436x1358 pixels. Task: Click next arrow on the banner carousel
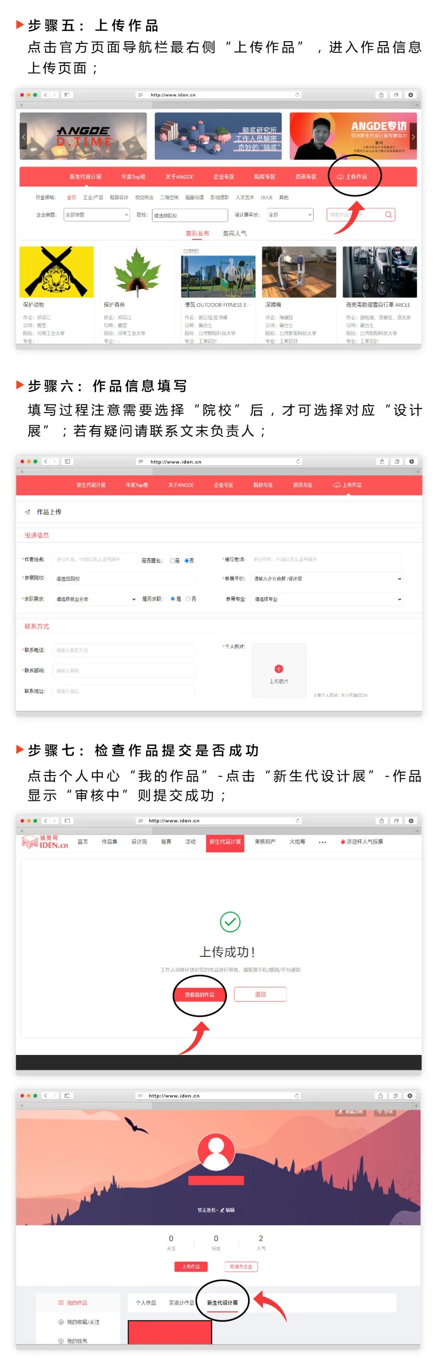tap(413, 136)
